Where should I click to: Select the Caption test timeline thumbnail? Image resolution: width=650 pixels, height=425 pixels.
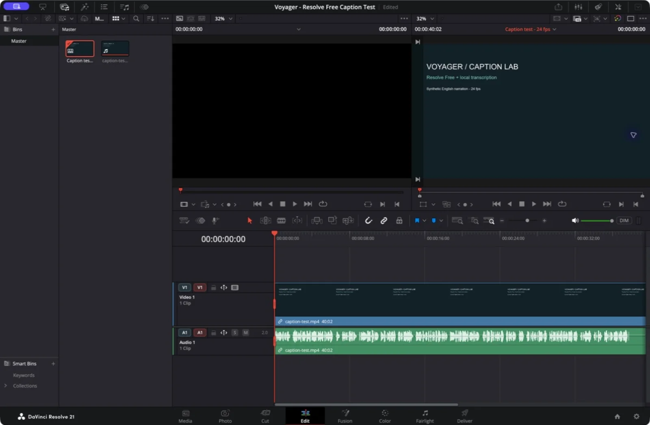pyautogui.click(x=80, y=48)
